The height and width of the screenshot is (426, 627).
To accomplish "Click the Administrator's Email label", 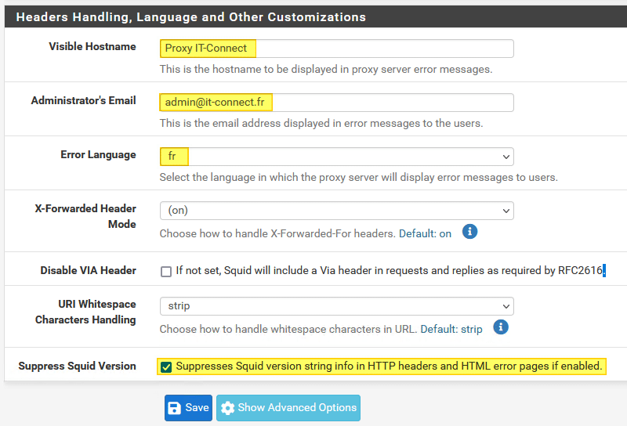I will [x=83, y=101].
